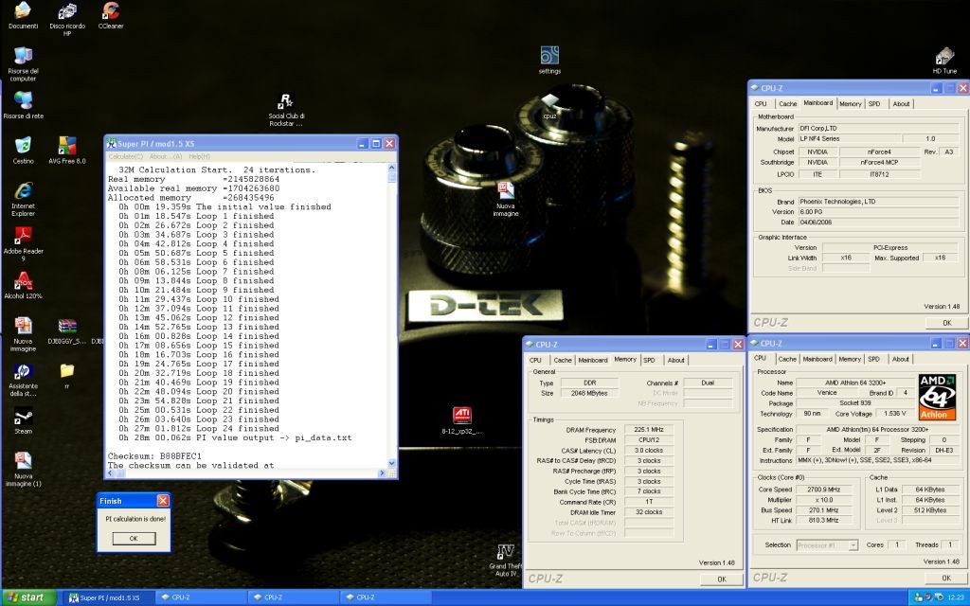
Task: Open the rr folder icon
Action: [67, 376]
